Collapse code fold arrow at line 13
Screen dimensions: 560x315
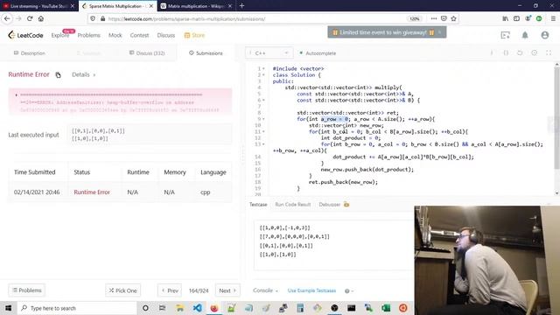point(264,143)
